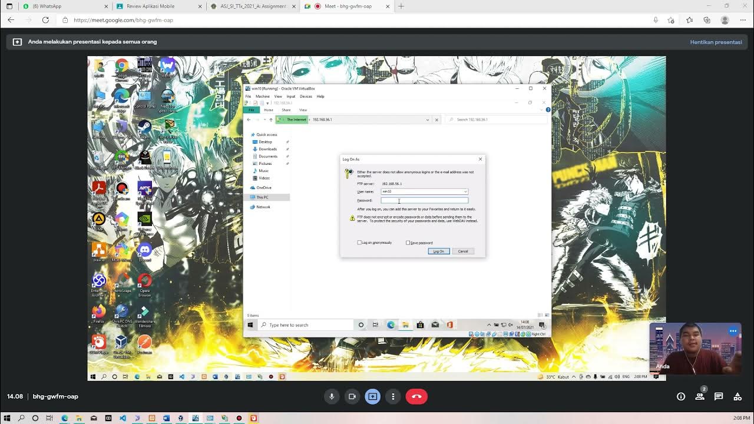Enable Log on anonymously checkbox

point(359,243)
